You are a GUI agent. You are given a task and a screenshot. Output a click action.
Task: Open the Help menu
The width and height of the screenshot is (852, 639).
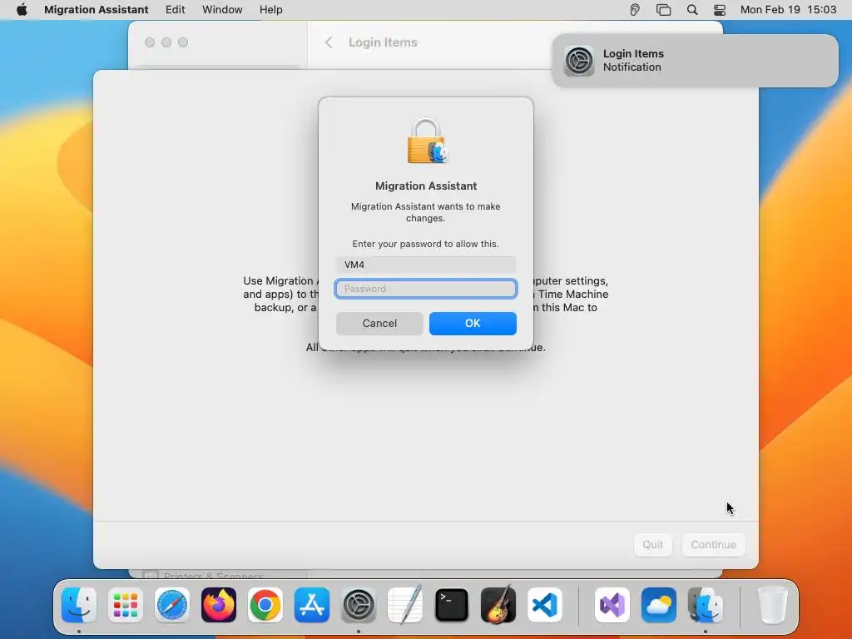(270, 9)
